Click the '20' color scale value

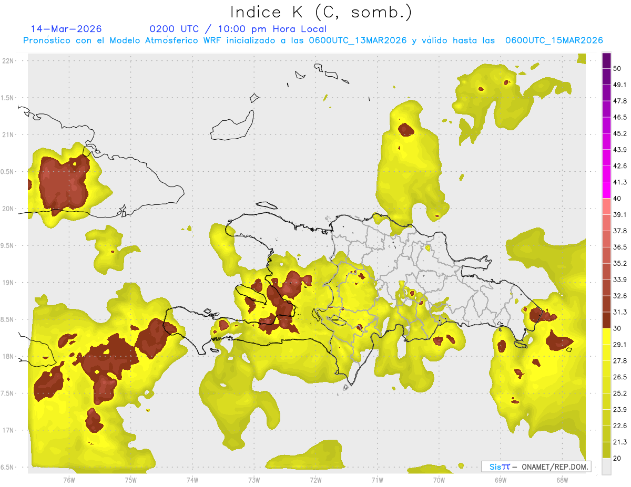[x=617, y=458]
